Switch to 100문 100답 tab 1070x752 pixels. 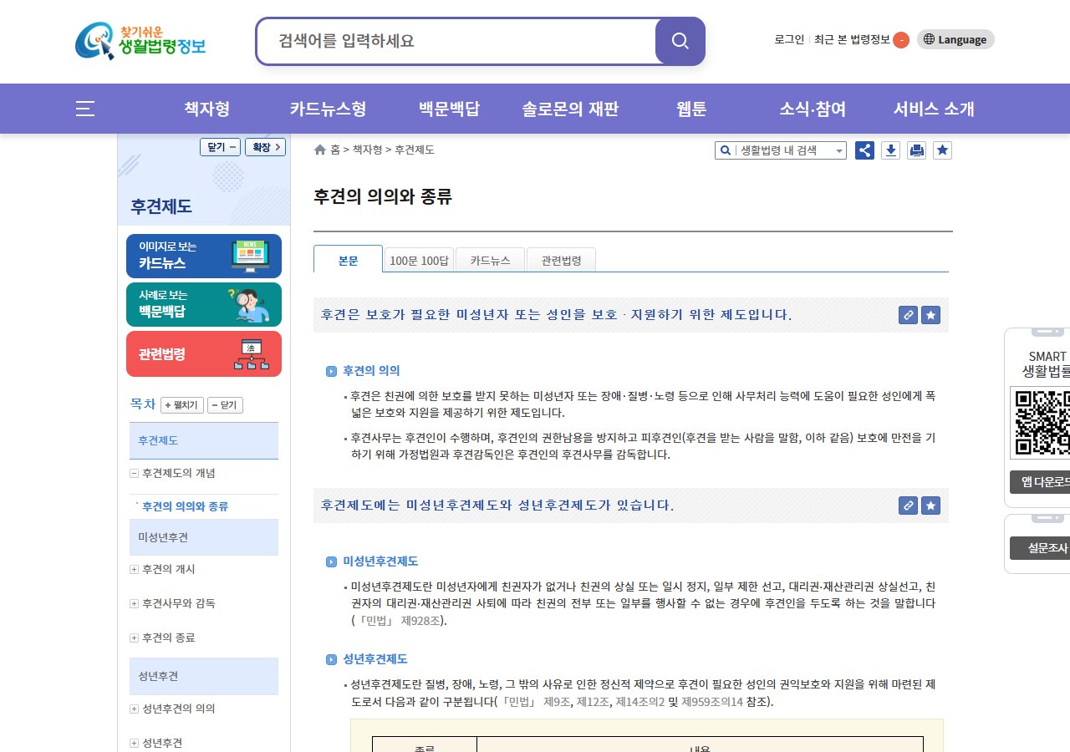point(419,260)
